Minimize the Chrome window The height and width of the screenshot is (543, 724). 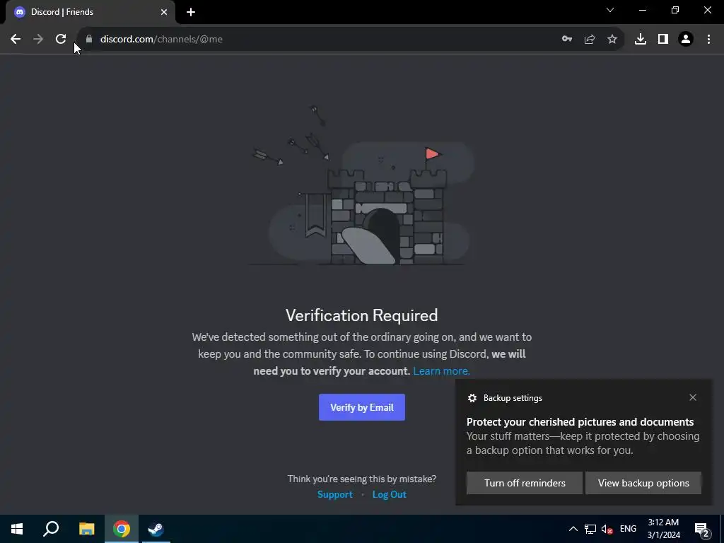(642, 10)
